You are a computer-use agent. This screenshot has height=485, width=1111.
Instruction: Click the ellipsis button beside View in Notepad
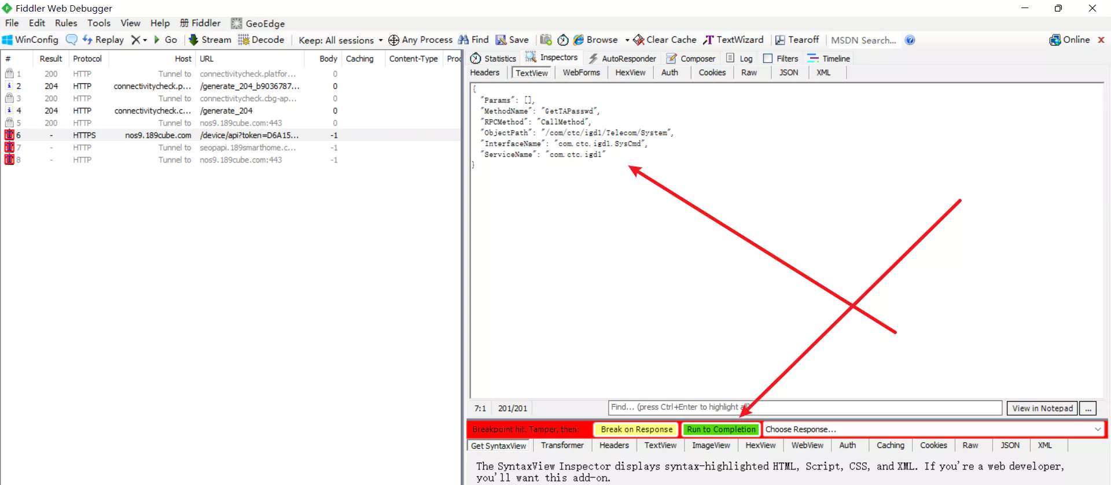pyautogui.click(x=1088, y=408)
